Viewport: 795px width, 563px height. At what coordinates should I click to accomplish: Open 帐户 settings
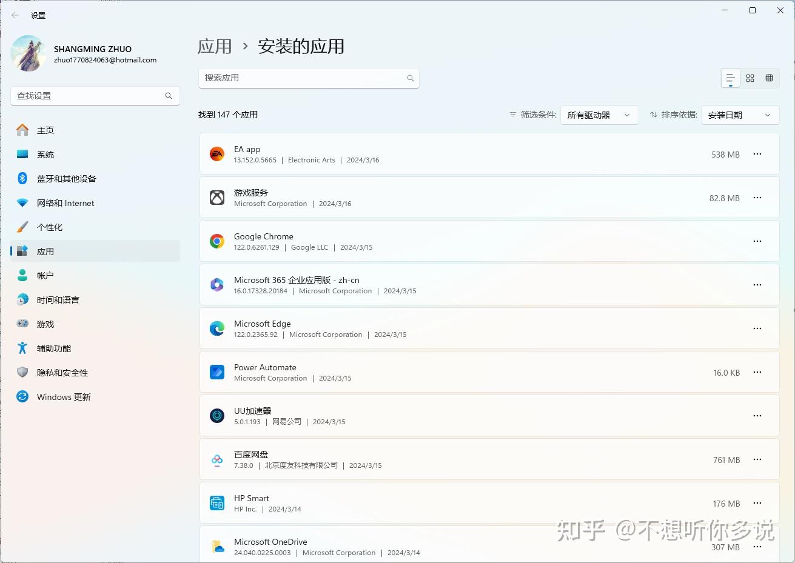[x=95, y=276]
